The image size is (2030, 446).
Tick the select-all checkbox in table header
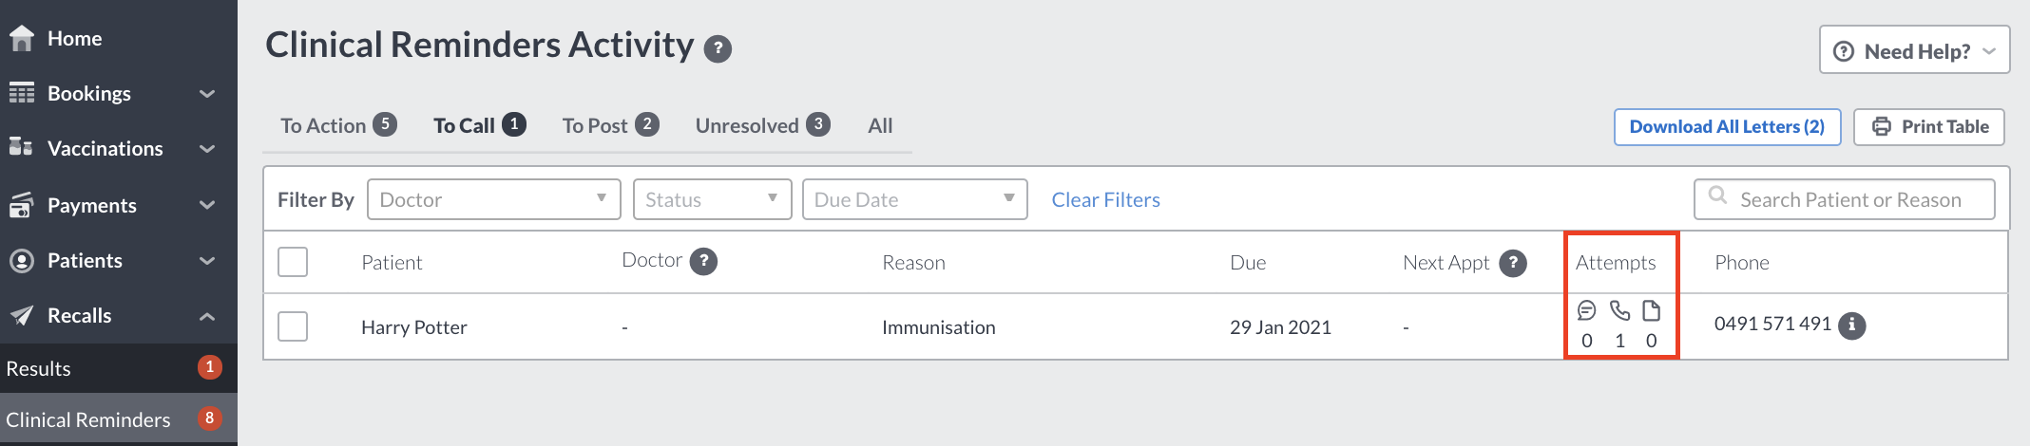[x=293, y=262]
